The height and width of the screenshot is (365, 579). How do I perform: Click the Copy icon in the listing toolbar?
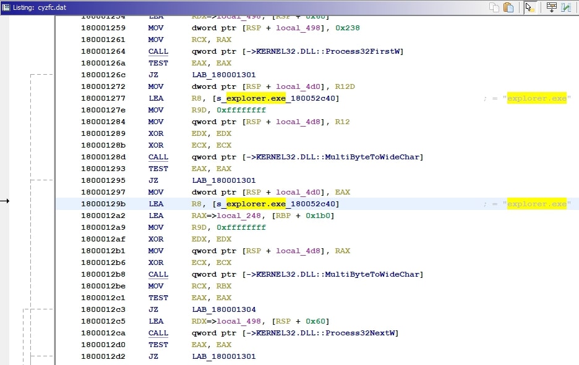[x=494, y=7]
